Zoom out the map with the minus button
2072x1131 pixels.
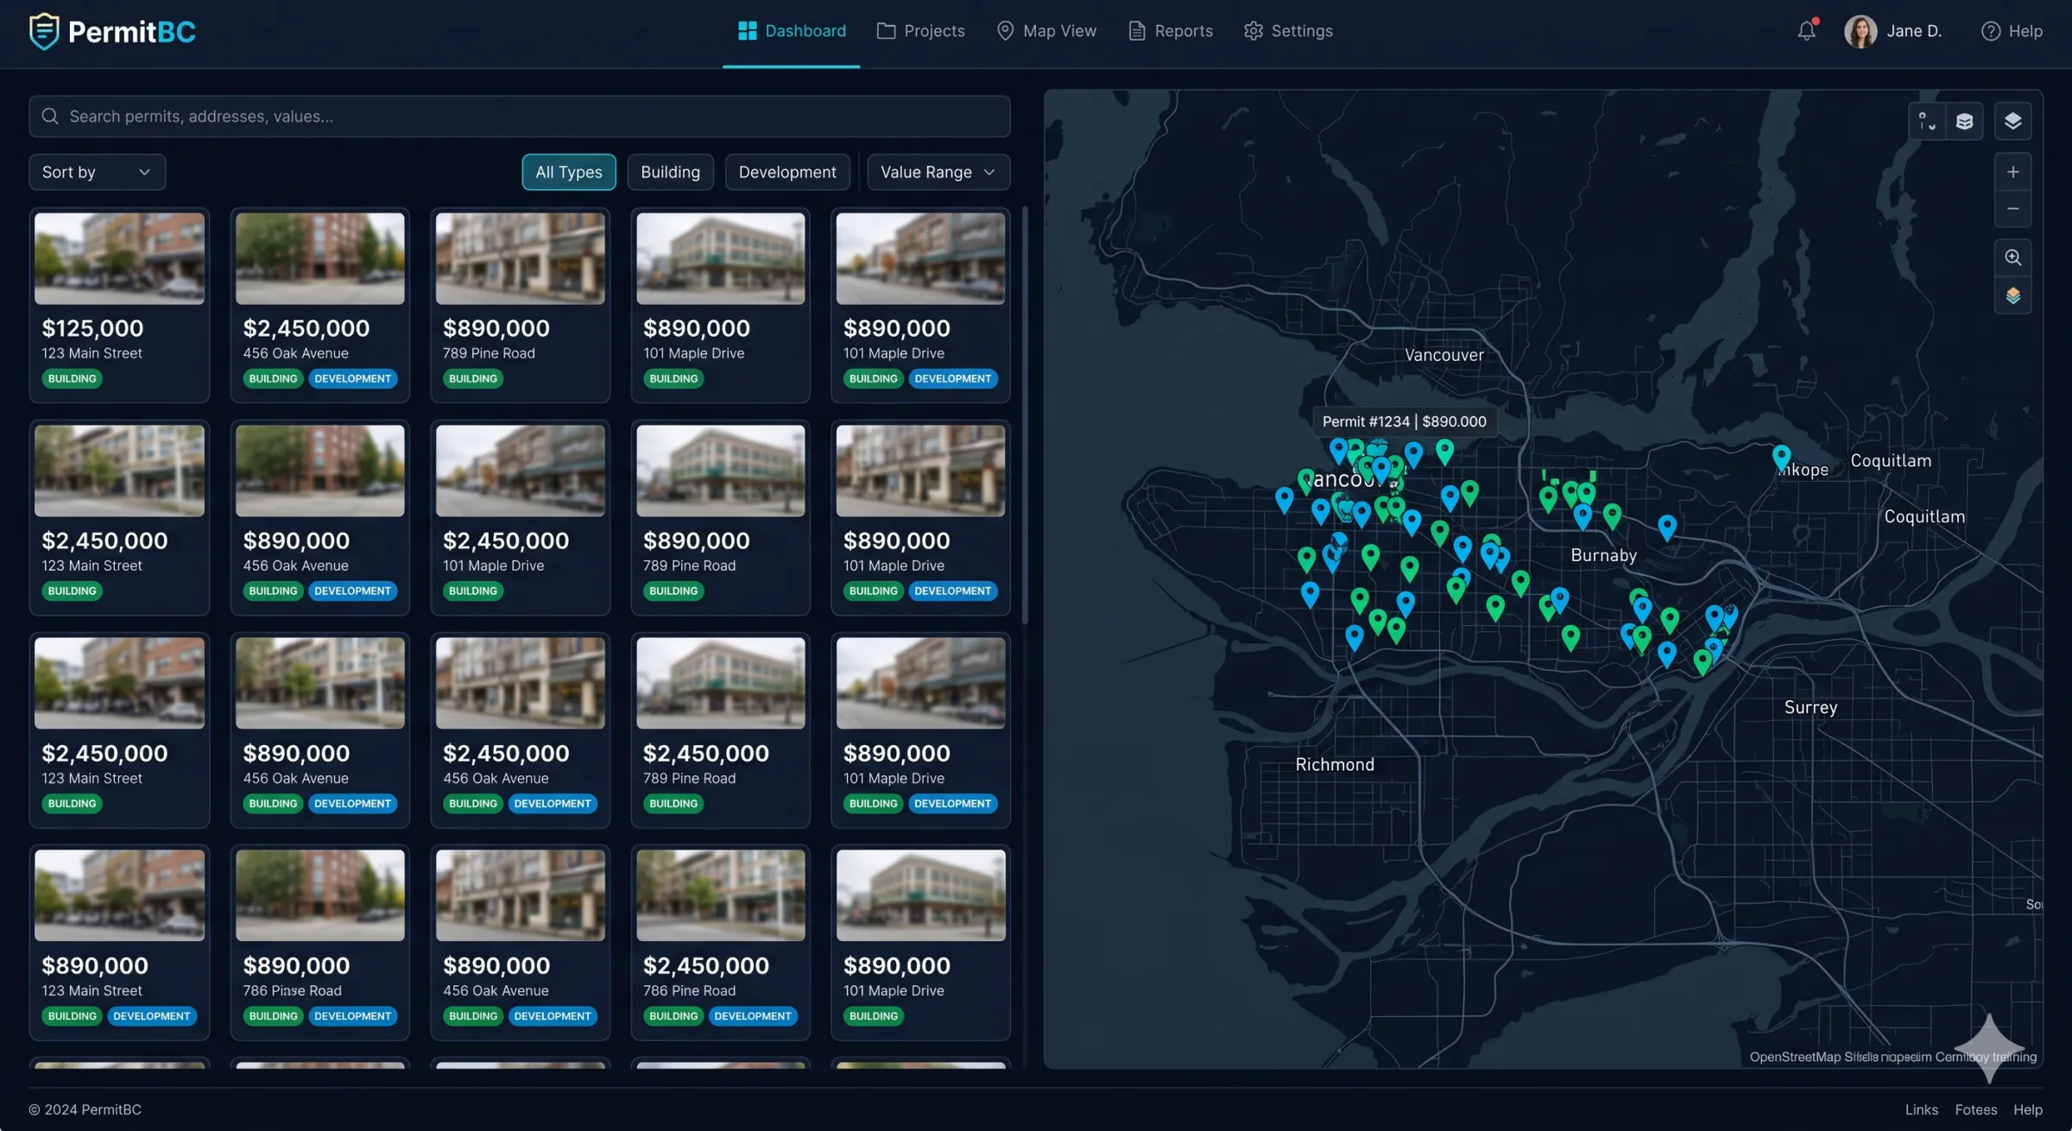2012,209
